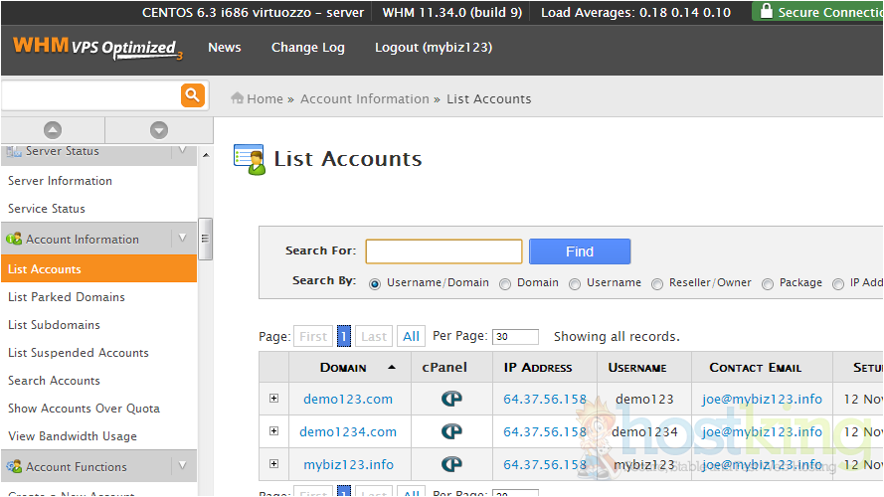
Task: Click the sidebar scroll-up arrow button
Action: coord(53,130)
